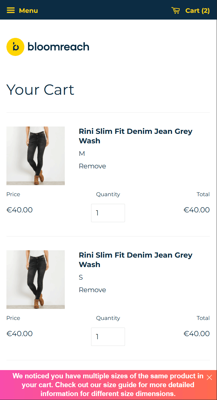This screenshot has width=217, height=400.
Task: Click the Your Cart heading
Action: click(40, 90)
